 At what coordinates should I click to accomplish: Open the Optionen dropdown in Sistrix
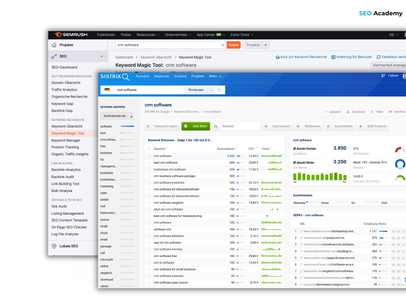point(333,112)
